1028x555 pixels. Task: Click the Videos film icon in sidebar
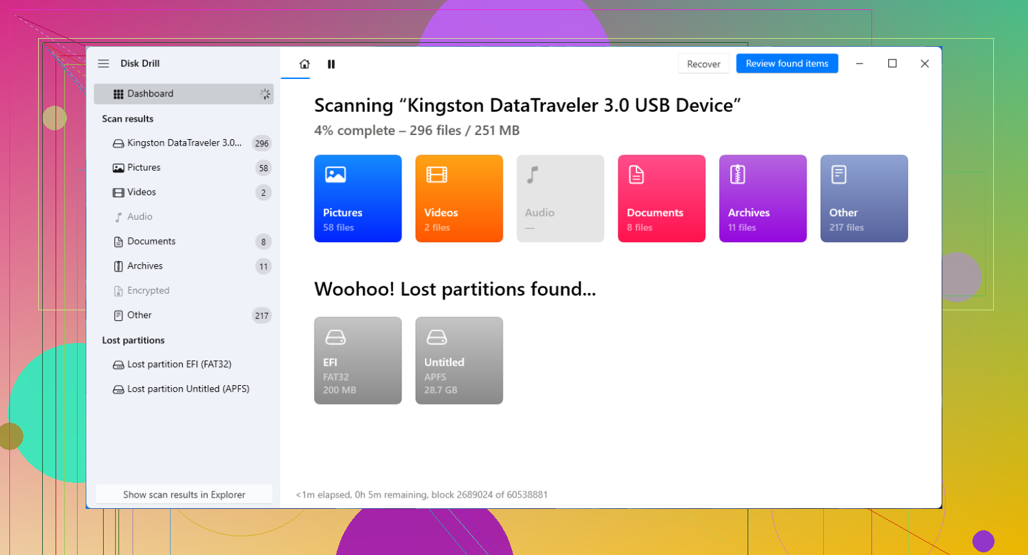coord(118,193)
